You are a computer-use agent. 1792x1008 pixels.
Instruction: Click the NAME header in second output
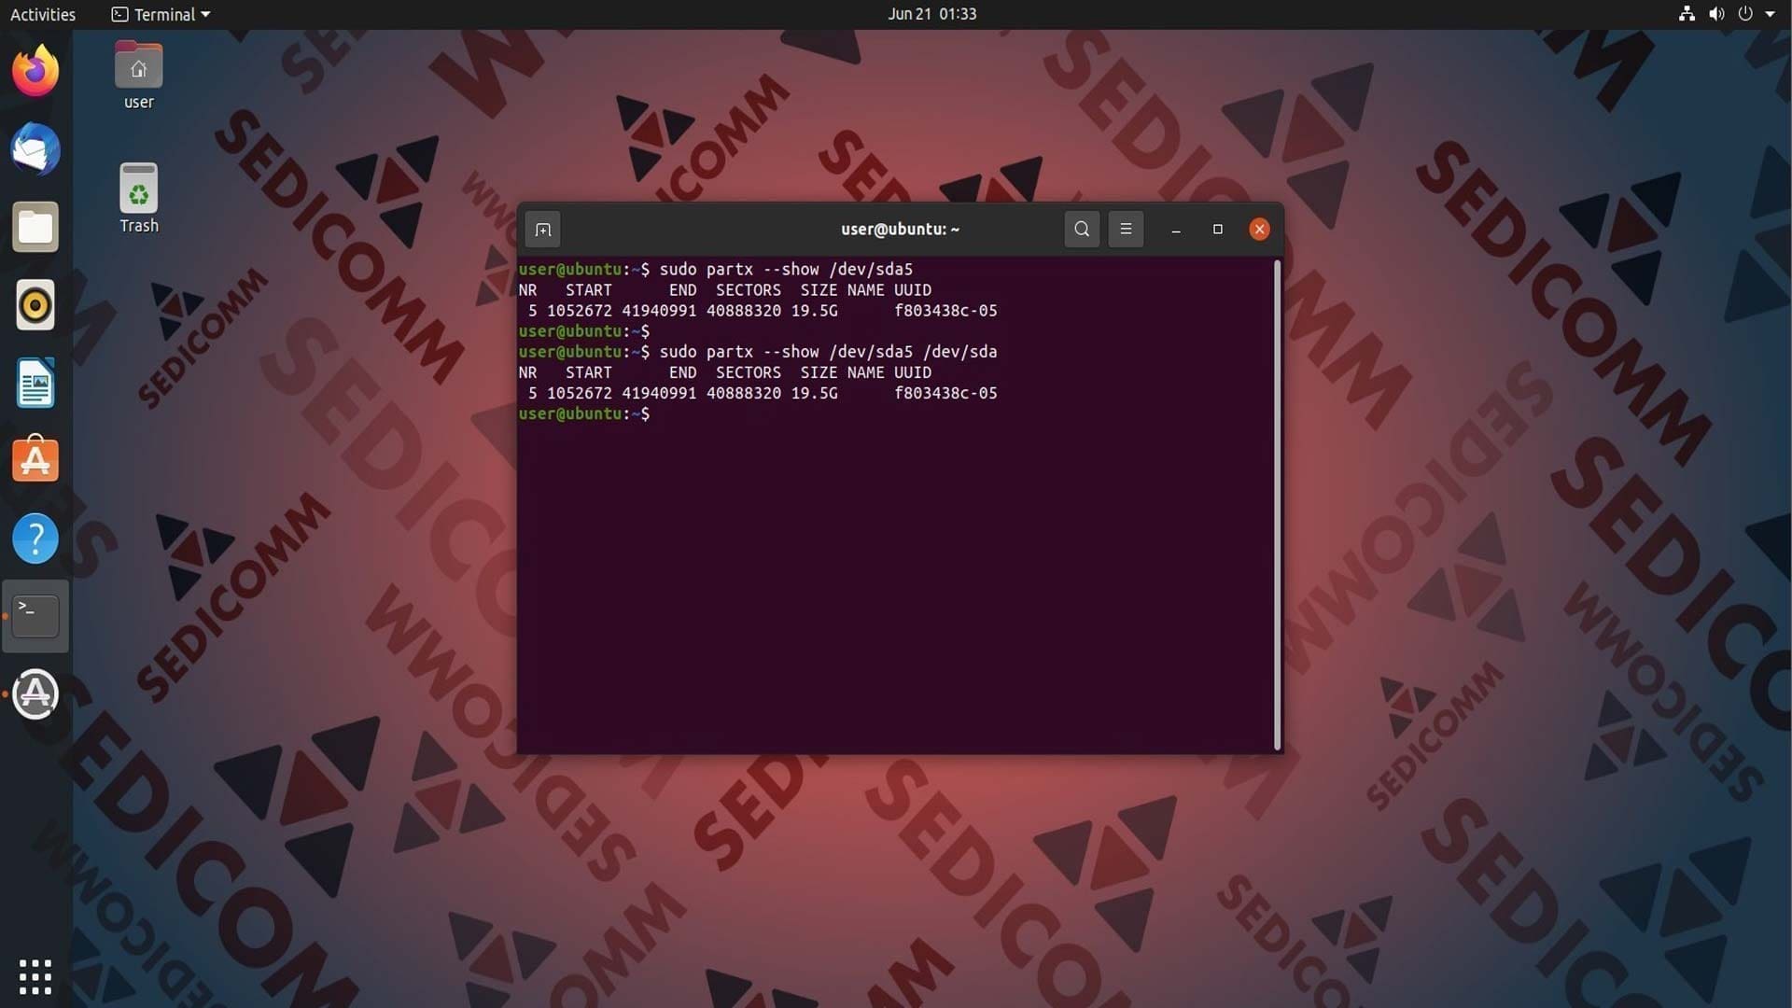[x=865, y=372]
